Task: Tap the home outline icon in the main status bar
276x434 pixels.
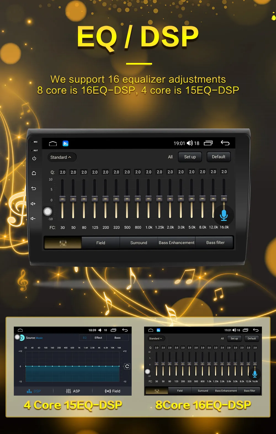Action: click(53, 143)
